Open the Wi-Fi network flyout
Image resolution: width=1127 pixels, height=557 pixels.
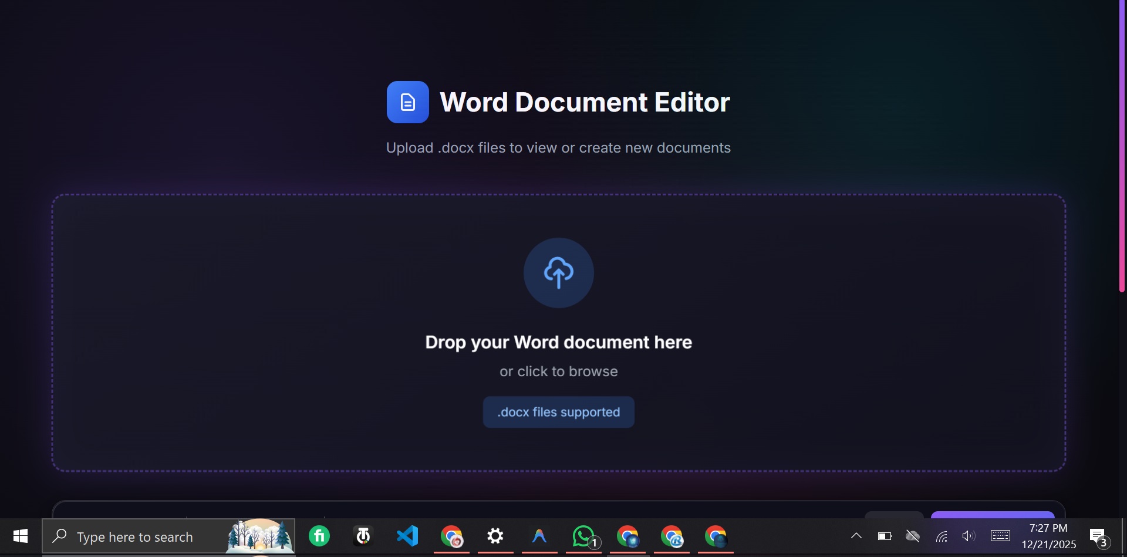point(942,536)
